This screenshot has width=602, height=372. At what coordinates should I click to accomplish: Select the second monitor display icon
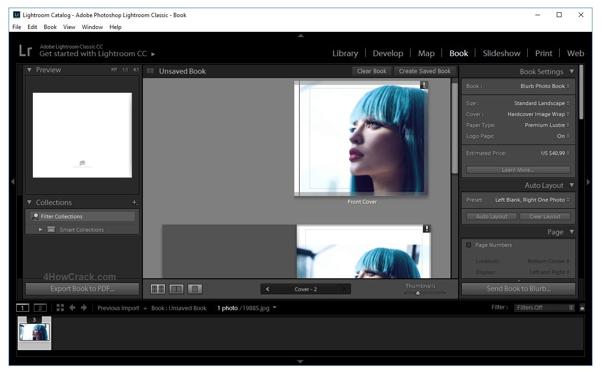pyautogui.click(x=40, y=308)
